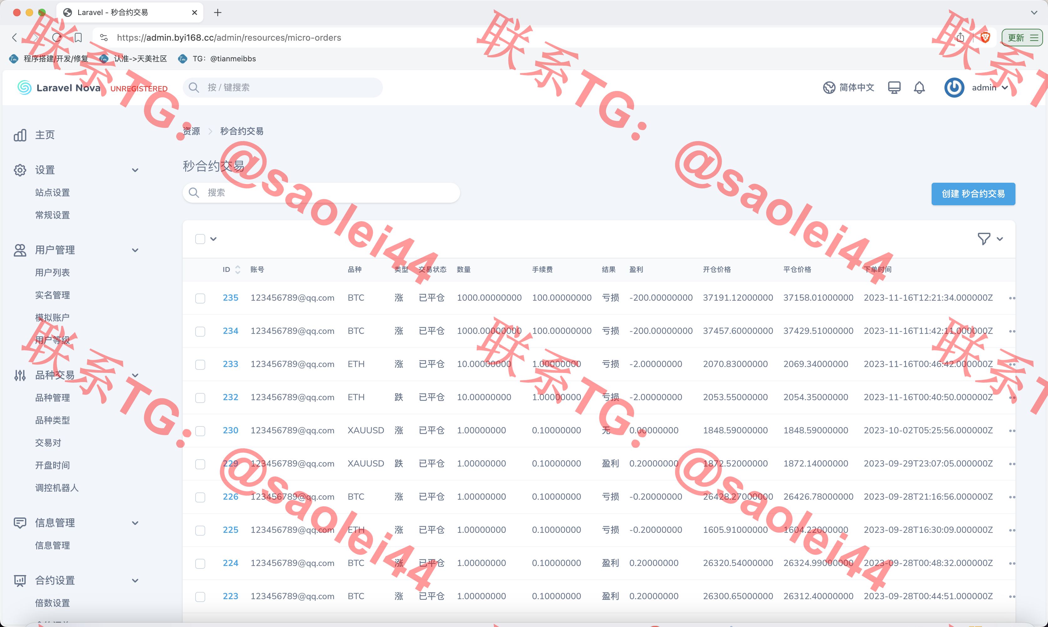Viewport: 1048px width, 627px height.
Task: Open select-all options dropdown arrow
Action: click(x=213, y=239)
